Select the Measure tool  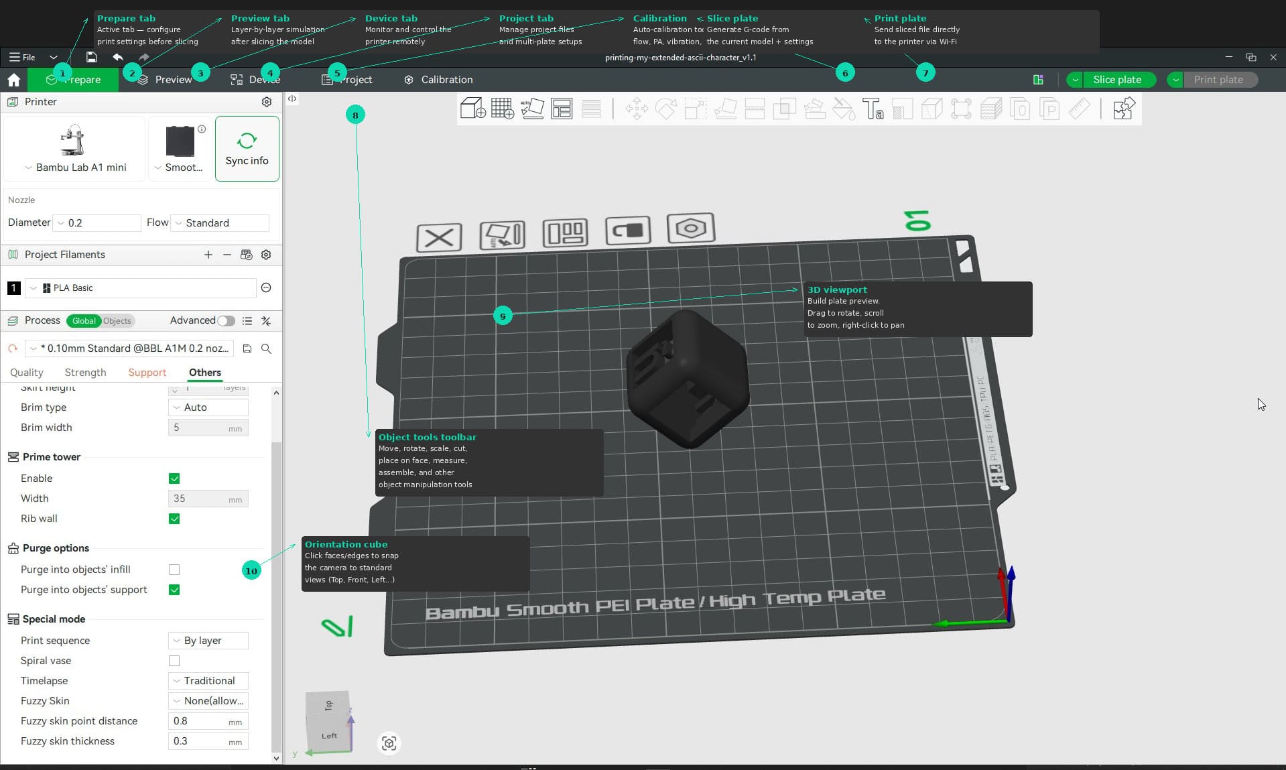coord(1080,109)
